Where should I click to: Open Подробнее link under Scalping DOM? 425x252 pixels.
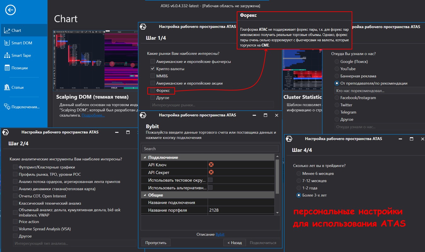point(93,115)
